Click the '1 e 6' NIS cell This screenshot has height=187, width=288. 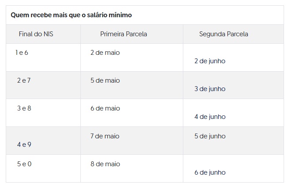click(22, 53)
